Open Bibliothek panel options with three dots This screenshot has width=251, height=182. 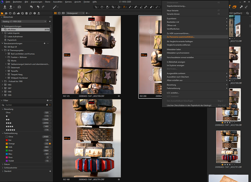[51, 17]
